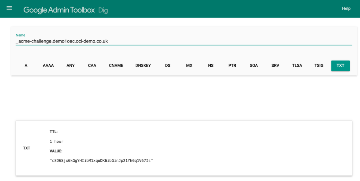Click the highlighted TXT record button

pos(340,66)
